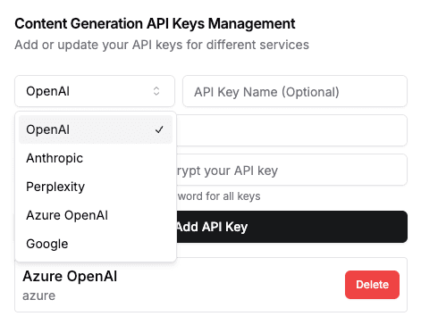
Task: Choose Anthropic from the provider list
Action: coord(96,158)
